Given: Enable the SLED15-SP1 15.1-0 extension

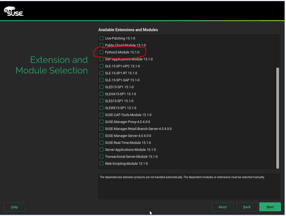Looking at the screenshot, I should coord(101,87).
